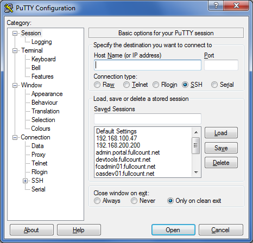Close the PuTTY Configuration window

point(236,5)
